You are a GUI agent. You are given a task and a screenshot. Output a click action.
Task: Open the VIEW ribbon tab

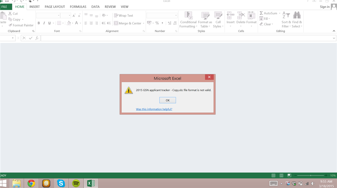tap(124, 7)
